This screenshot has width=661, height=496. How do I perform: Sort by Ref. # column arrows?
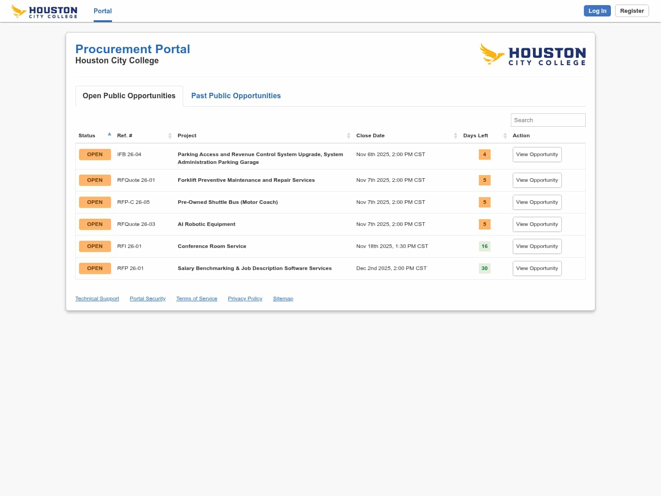(170, 135)
